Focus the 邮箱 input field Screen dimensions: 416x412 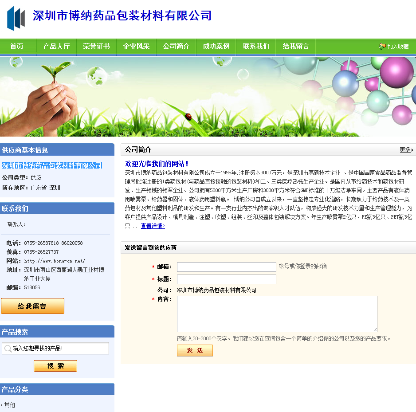click(x=226, y=267)
